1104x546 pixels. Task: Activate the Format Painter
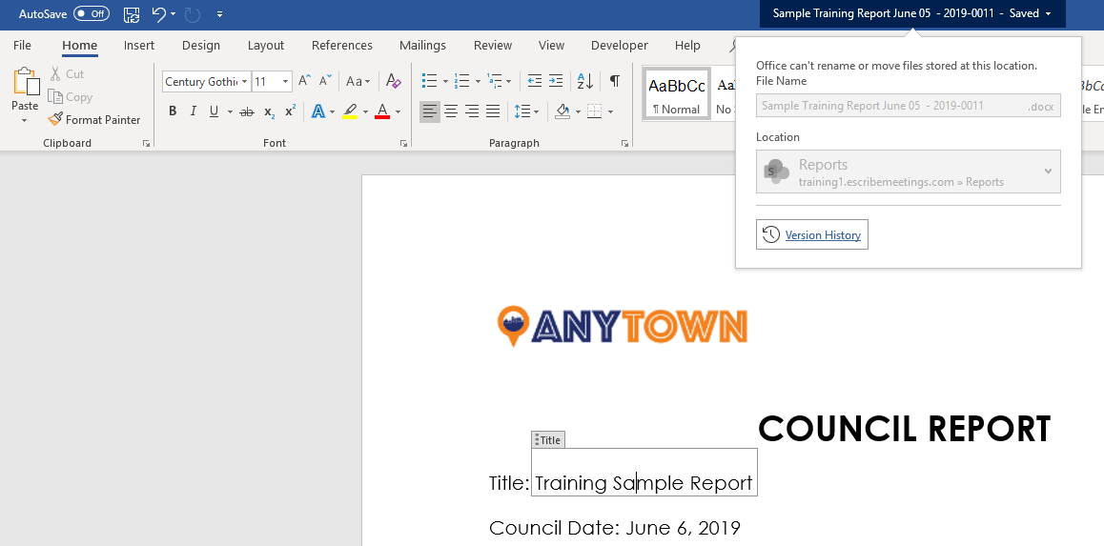pos(94,120)
